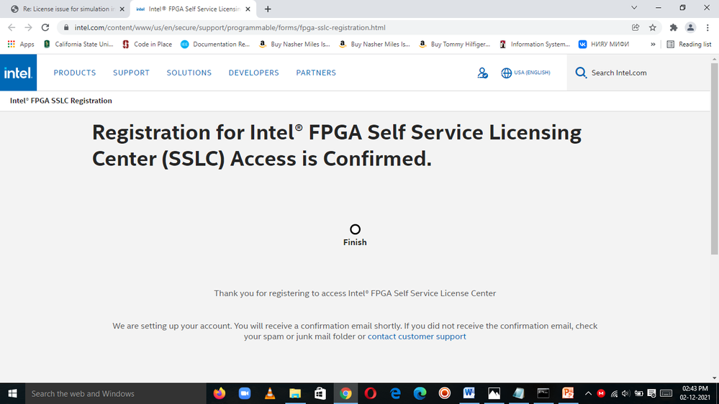Click the Search Intel.com magnifier icon
The width and height of the screenshot is (719, 404).
581,73
